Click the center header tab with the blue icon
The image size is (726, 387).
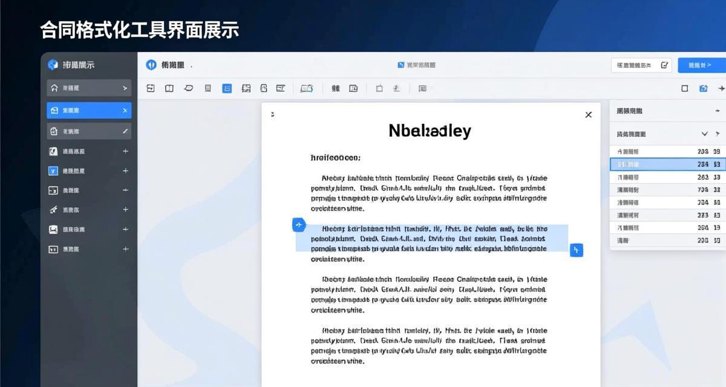point(416,65)
